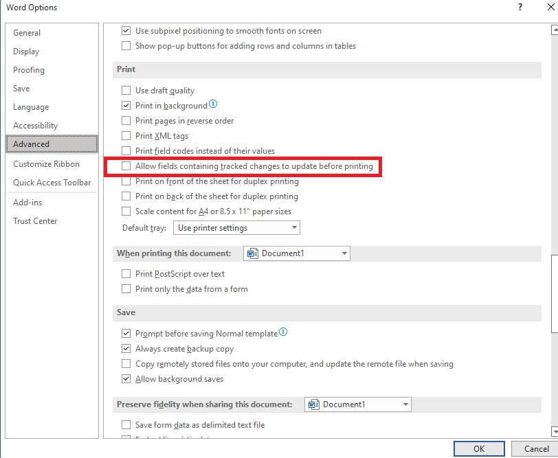Enable allowing tracked-change fields to update before printing
The image size is (558, 458).
(126, 166)
